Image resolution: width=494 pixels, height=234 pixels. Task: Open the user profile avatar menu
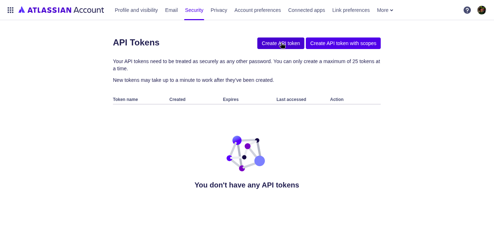pos(482,10)
